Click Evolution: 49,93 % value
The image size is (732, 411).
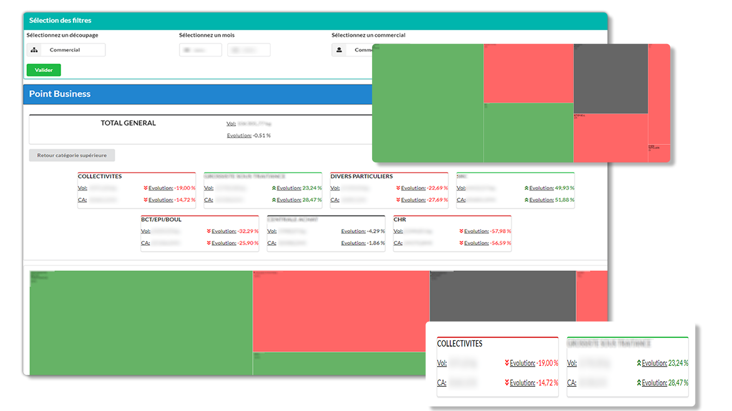[x=552, y=188]
